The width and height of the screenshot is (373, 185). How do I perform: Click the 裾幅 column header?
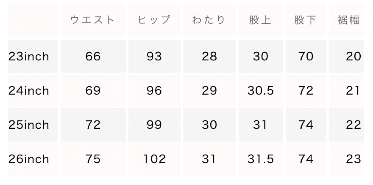pyautogui.click(x=349, y=20)
